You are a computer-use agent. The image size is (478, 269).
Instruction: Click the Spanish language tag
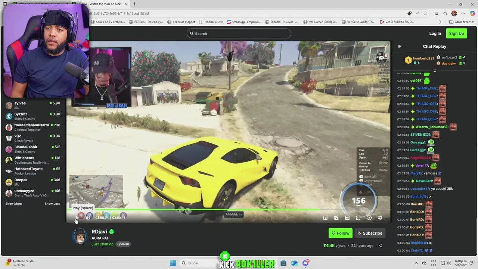pos(123,244)
